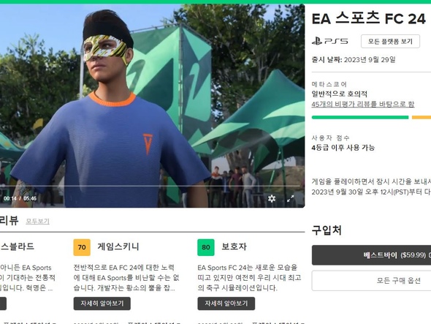Viewport: 431px width, 324px height.
Task: Click the video timestamp 00:14 / 05:46
Action: pos(20,198)
